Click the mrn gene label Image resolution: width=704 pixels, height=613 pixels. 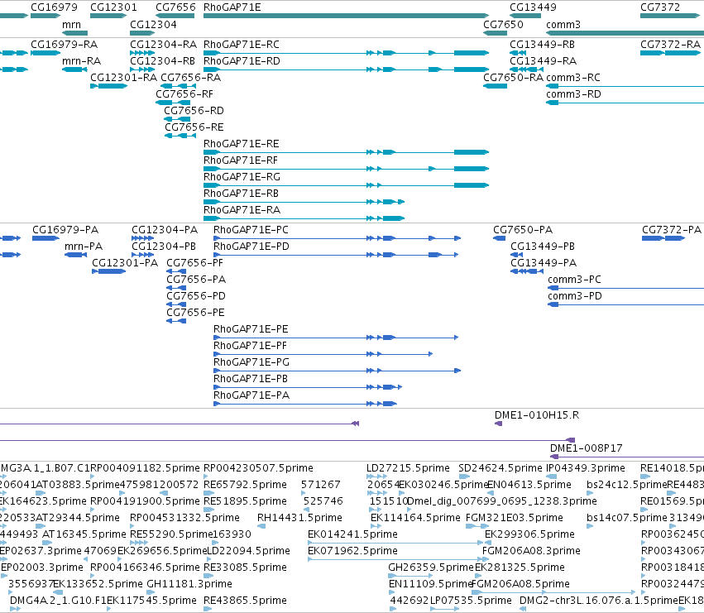[71, 24]
